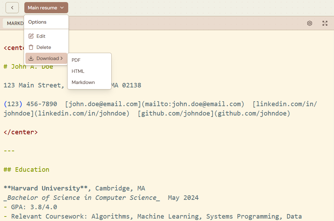Enter fullscreen mode with expand icon
Image resolution: width=334 pixels, height=221 pixels.
click(x=325, y=23)
